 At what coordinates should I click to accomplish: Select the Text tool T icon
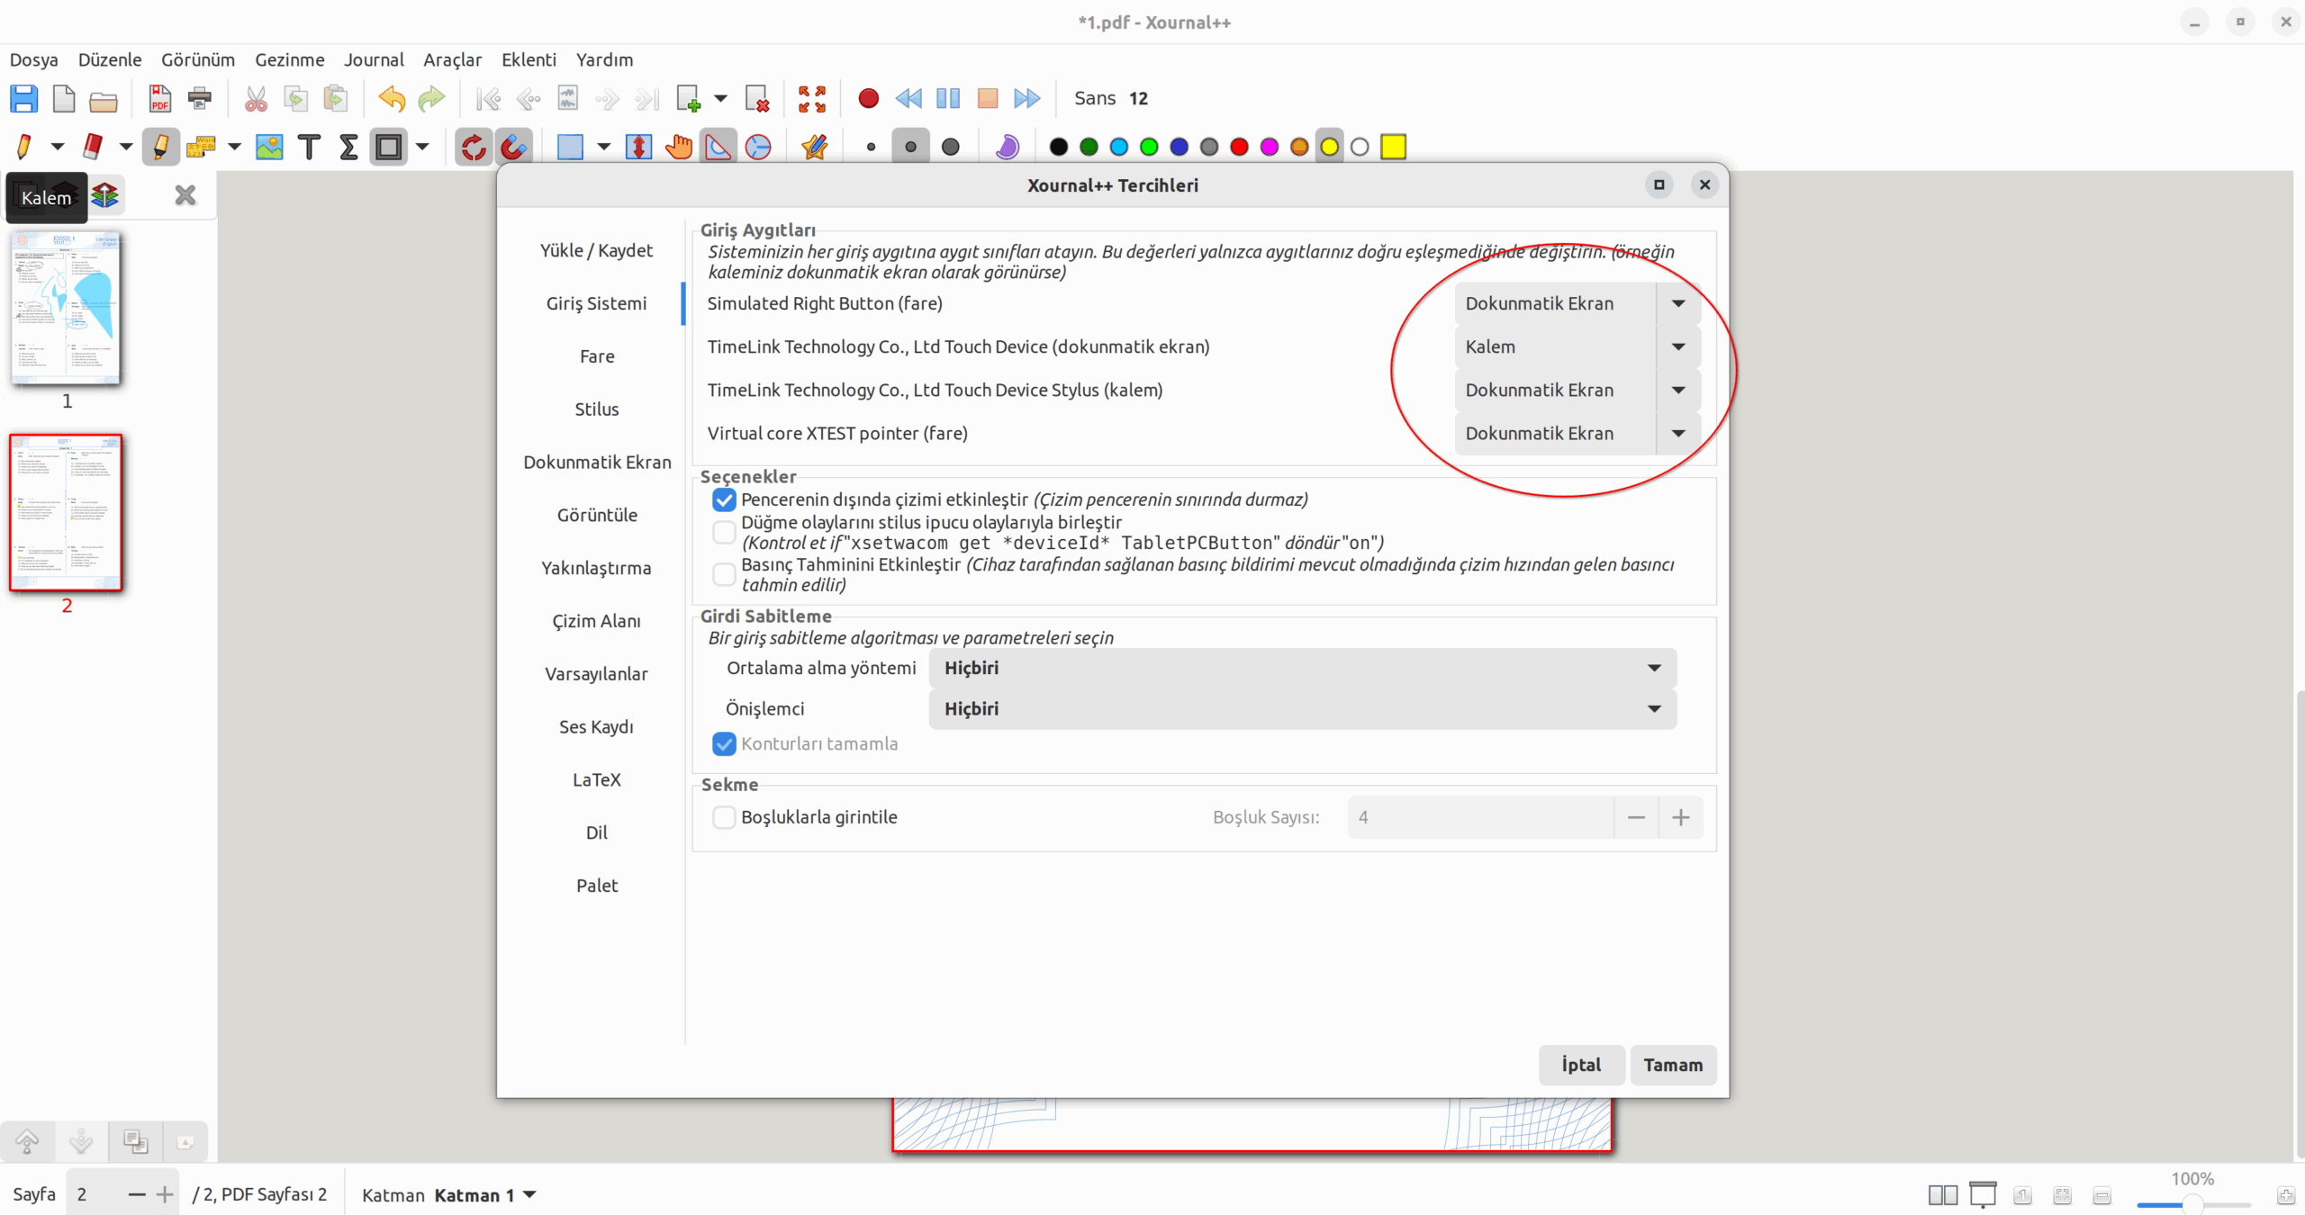click(309, 146)
